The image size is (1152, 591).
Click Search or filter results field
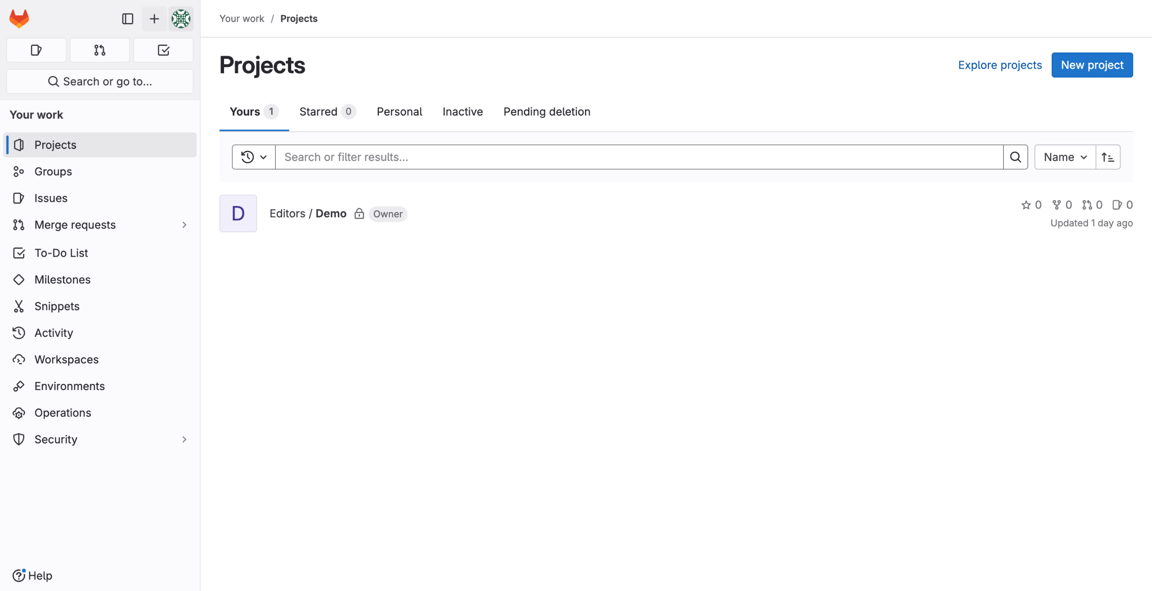tap(639, 157)
